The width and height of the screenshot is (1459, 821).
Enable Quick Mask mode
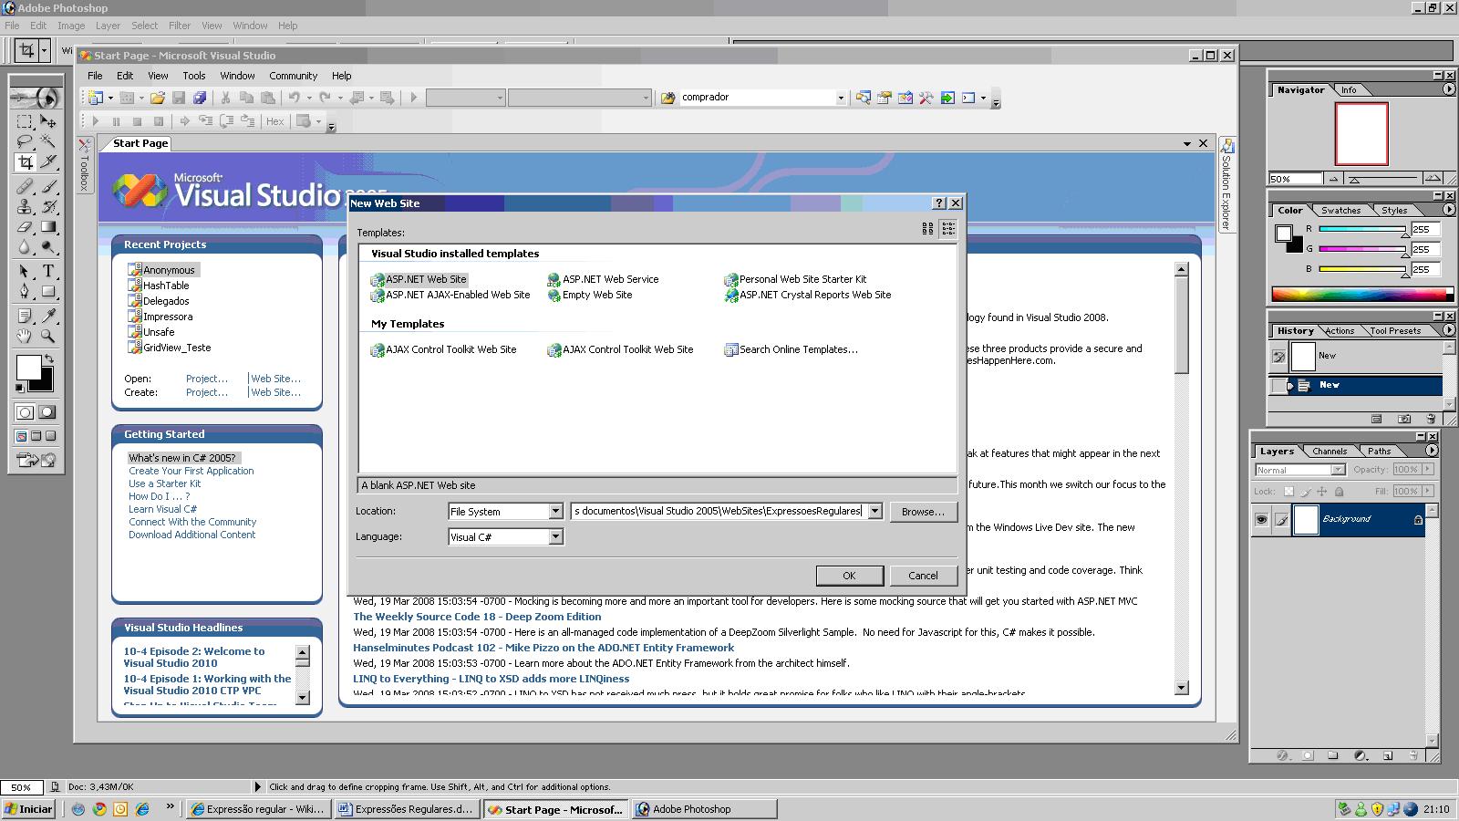tap(46, 412)
